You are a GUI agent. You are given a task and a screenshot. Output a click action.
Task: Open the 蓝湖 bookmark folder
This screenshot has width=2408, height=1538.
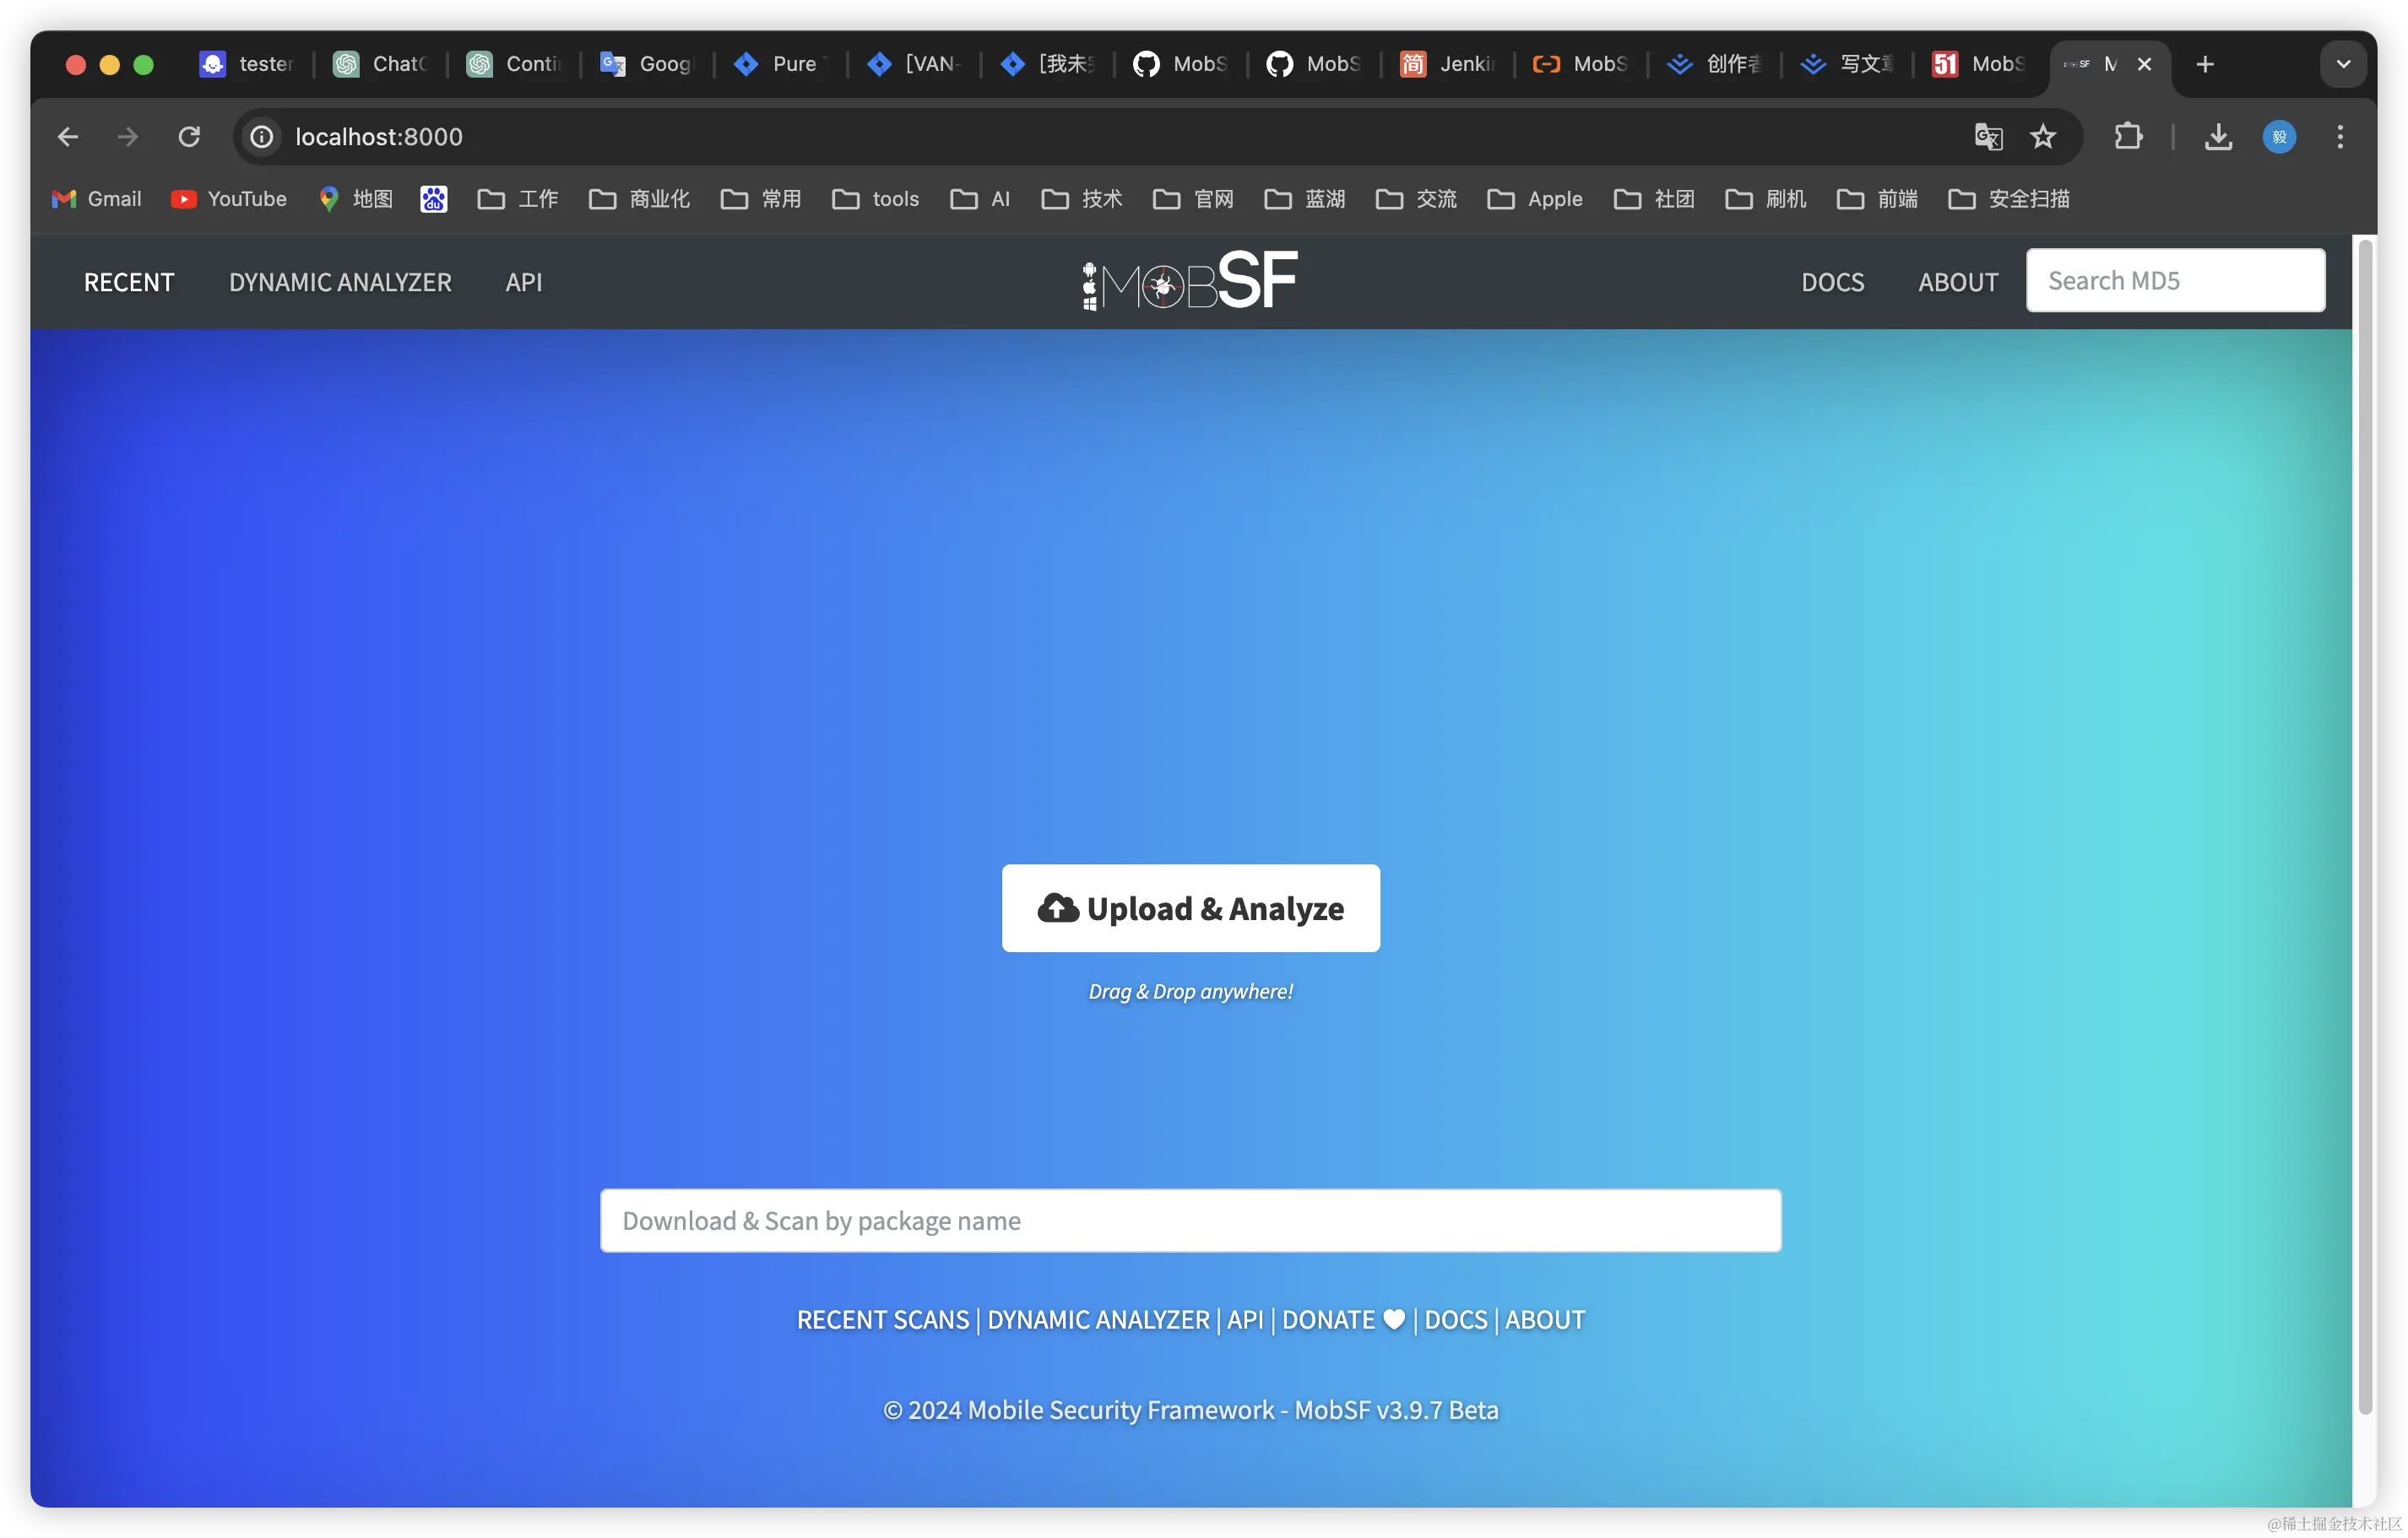1305,199
